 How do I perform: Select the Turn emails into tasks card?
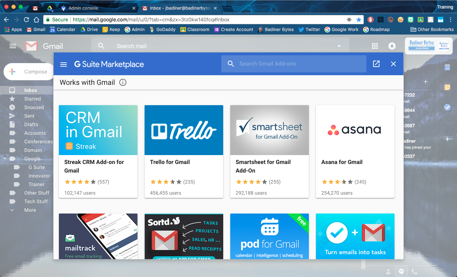355,236
